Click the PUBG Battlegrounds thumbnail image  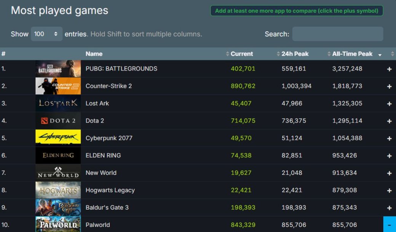click(58, 69)
